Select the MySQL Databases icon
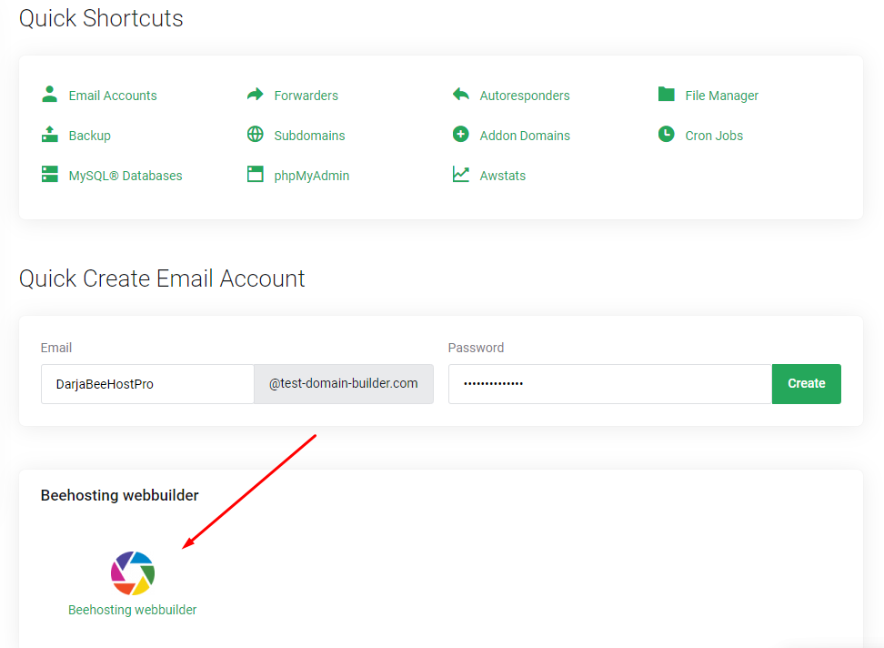 [49, 174]
